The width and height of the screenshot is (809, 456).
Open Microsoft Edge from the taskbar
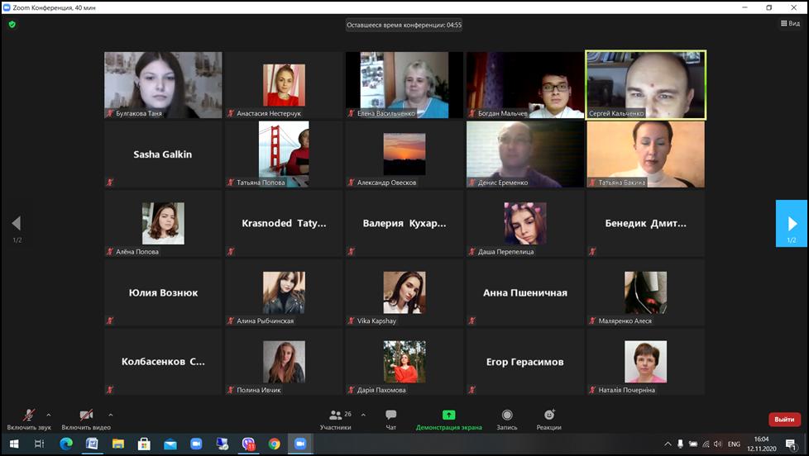tap(66, 444)
